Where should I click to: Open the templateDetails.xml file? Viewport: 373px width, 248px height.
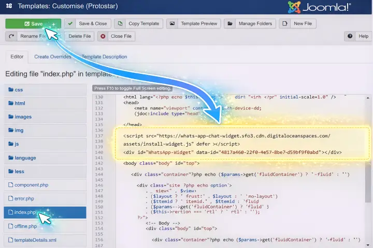tap(35, 240)
